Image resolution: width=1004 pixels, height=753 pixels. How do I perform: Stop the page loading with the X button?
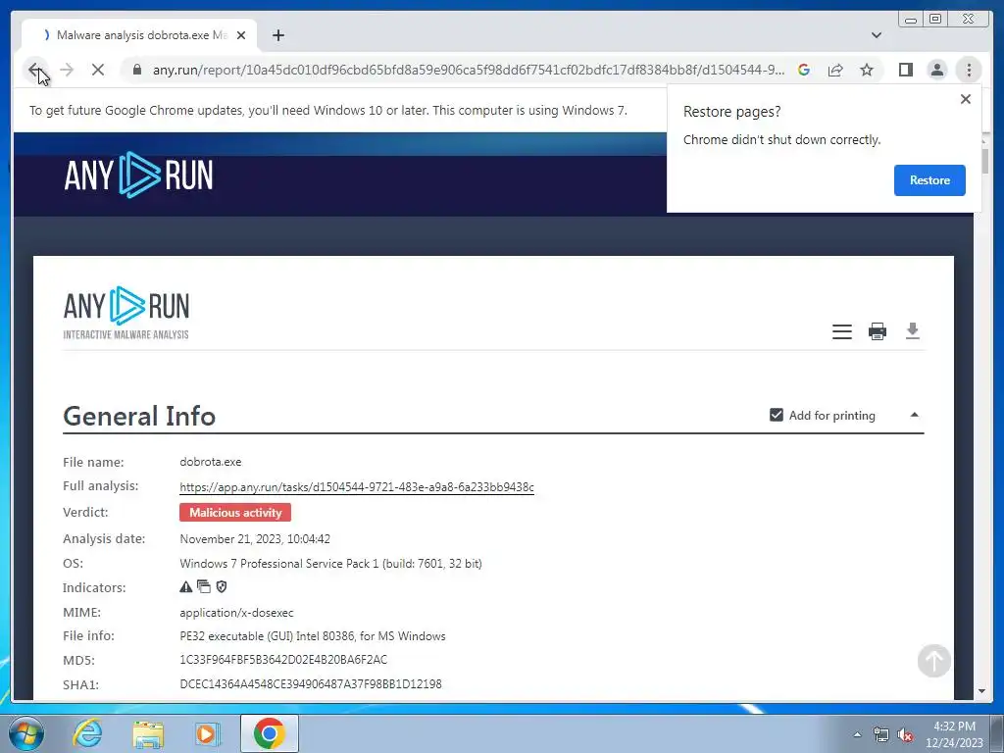pyautogui.click(x=98, y=70)
